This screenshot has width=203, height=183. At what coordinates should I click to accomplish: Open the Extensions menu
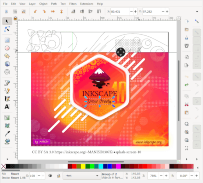click(x=87, y=4)
